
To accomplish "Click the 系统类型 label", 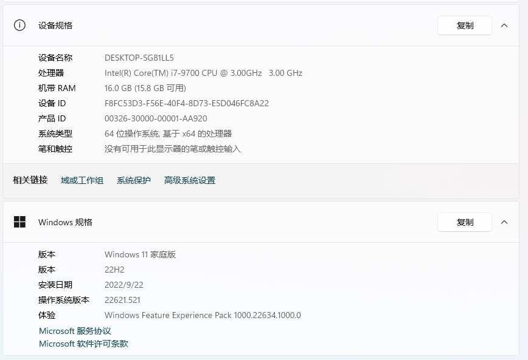I will [x=55, y=134].
